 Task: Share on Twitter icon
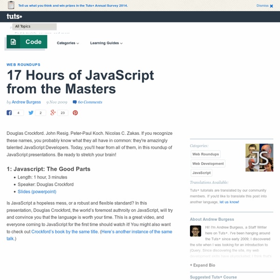[x=31, y=112]
